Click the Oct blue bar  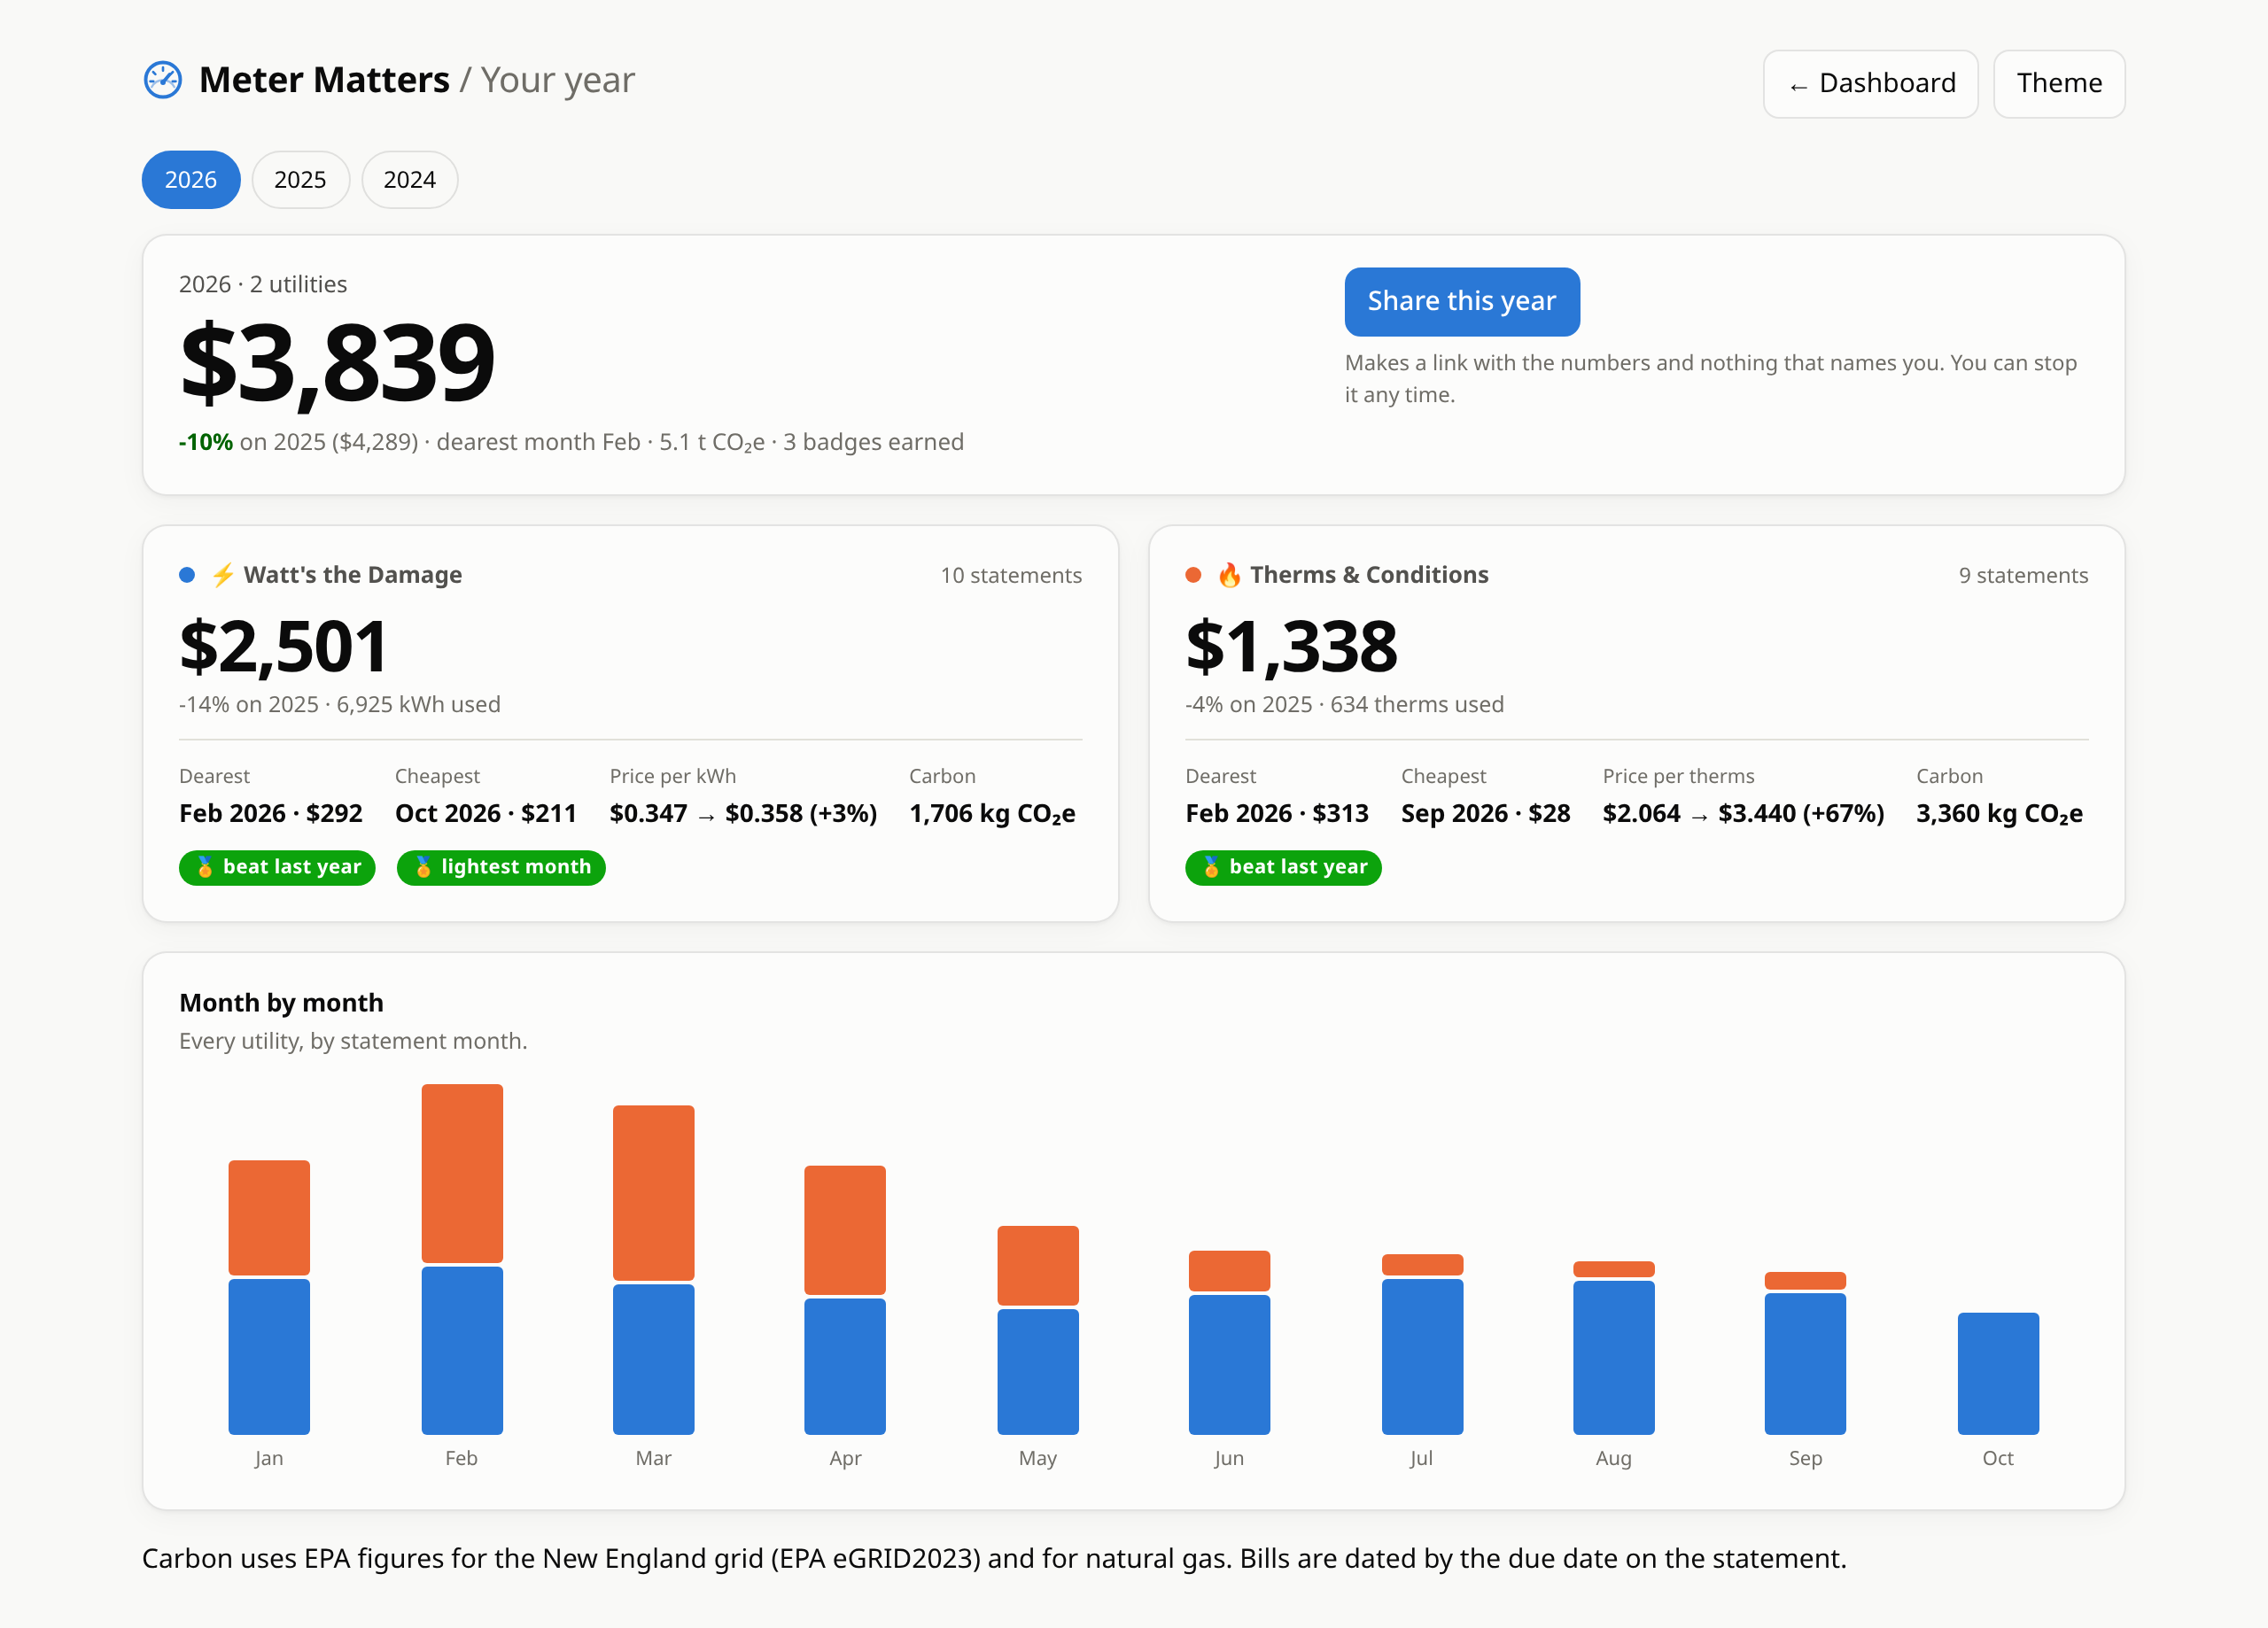(x=1998, y=1373)
